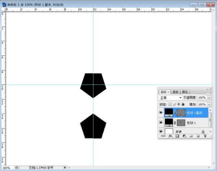Viewport: 217px width, 171px height.
Task: Expand the fill 填充 slider arrow
Action: click(209, 104)
